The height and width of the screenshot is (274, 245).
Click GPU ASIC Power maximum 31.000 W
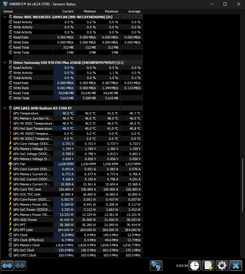[111, 220]
